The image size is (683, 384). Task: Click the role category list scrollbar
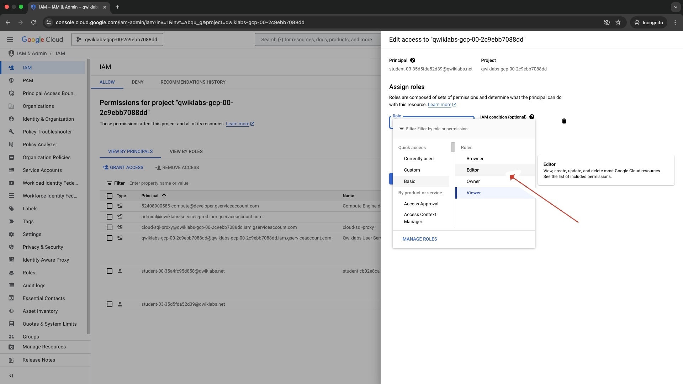click(x=453, y=147)
